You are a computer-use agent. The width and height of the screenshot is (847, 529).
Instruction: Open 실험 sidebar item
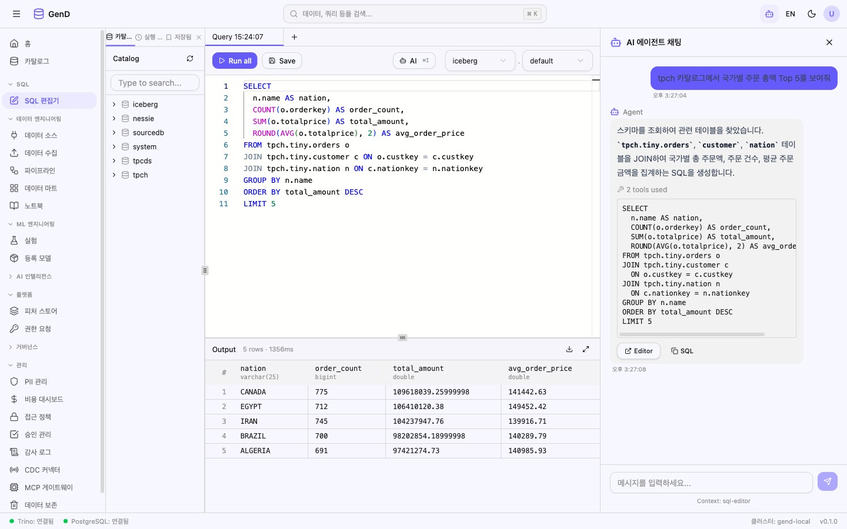(49, 240)
